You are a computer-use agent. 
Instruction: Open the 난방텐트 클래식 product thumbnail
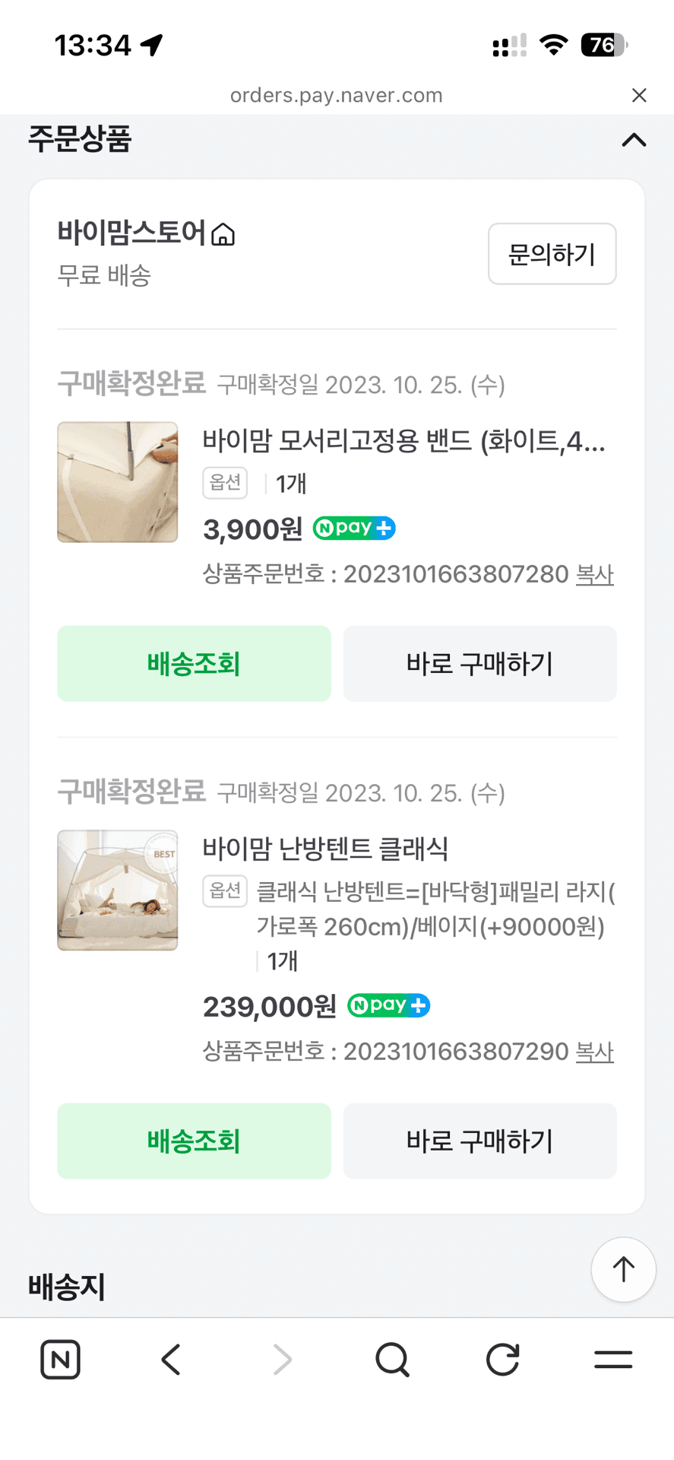tap(118, 890)
